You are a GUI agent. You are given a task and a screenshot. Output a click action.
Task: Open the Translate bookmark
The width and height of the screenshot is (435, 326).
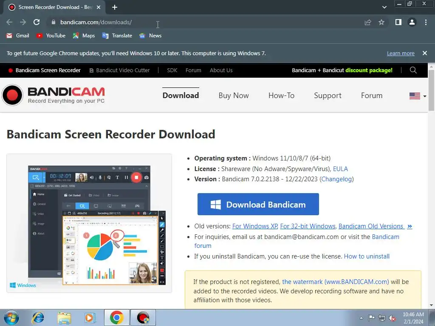pos(117,36)
